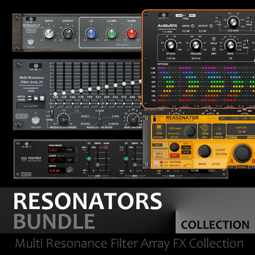Toggle AniMuRFA LFO on/off switch

(220, 20)
